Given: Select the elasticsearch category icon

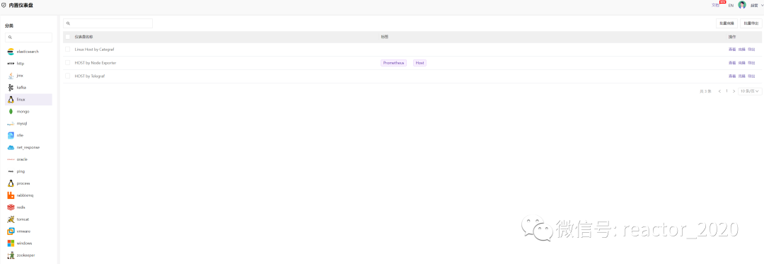Looking at the screenshot, I should click(11, 52).
